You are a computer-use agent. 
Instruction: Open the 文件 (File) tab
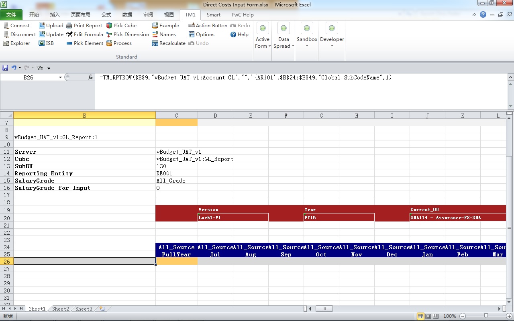point(11,14)
